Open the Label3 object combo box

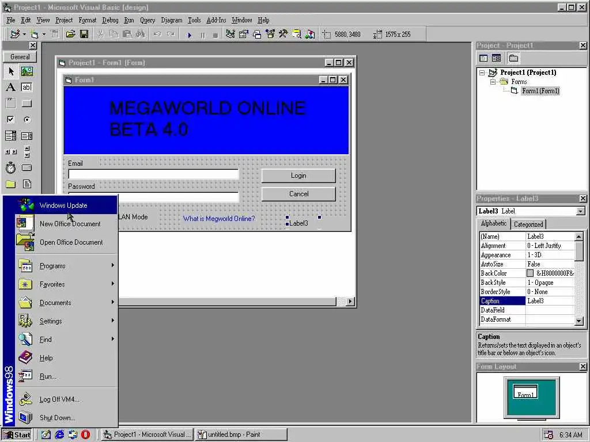coord(580,211)
